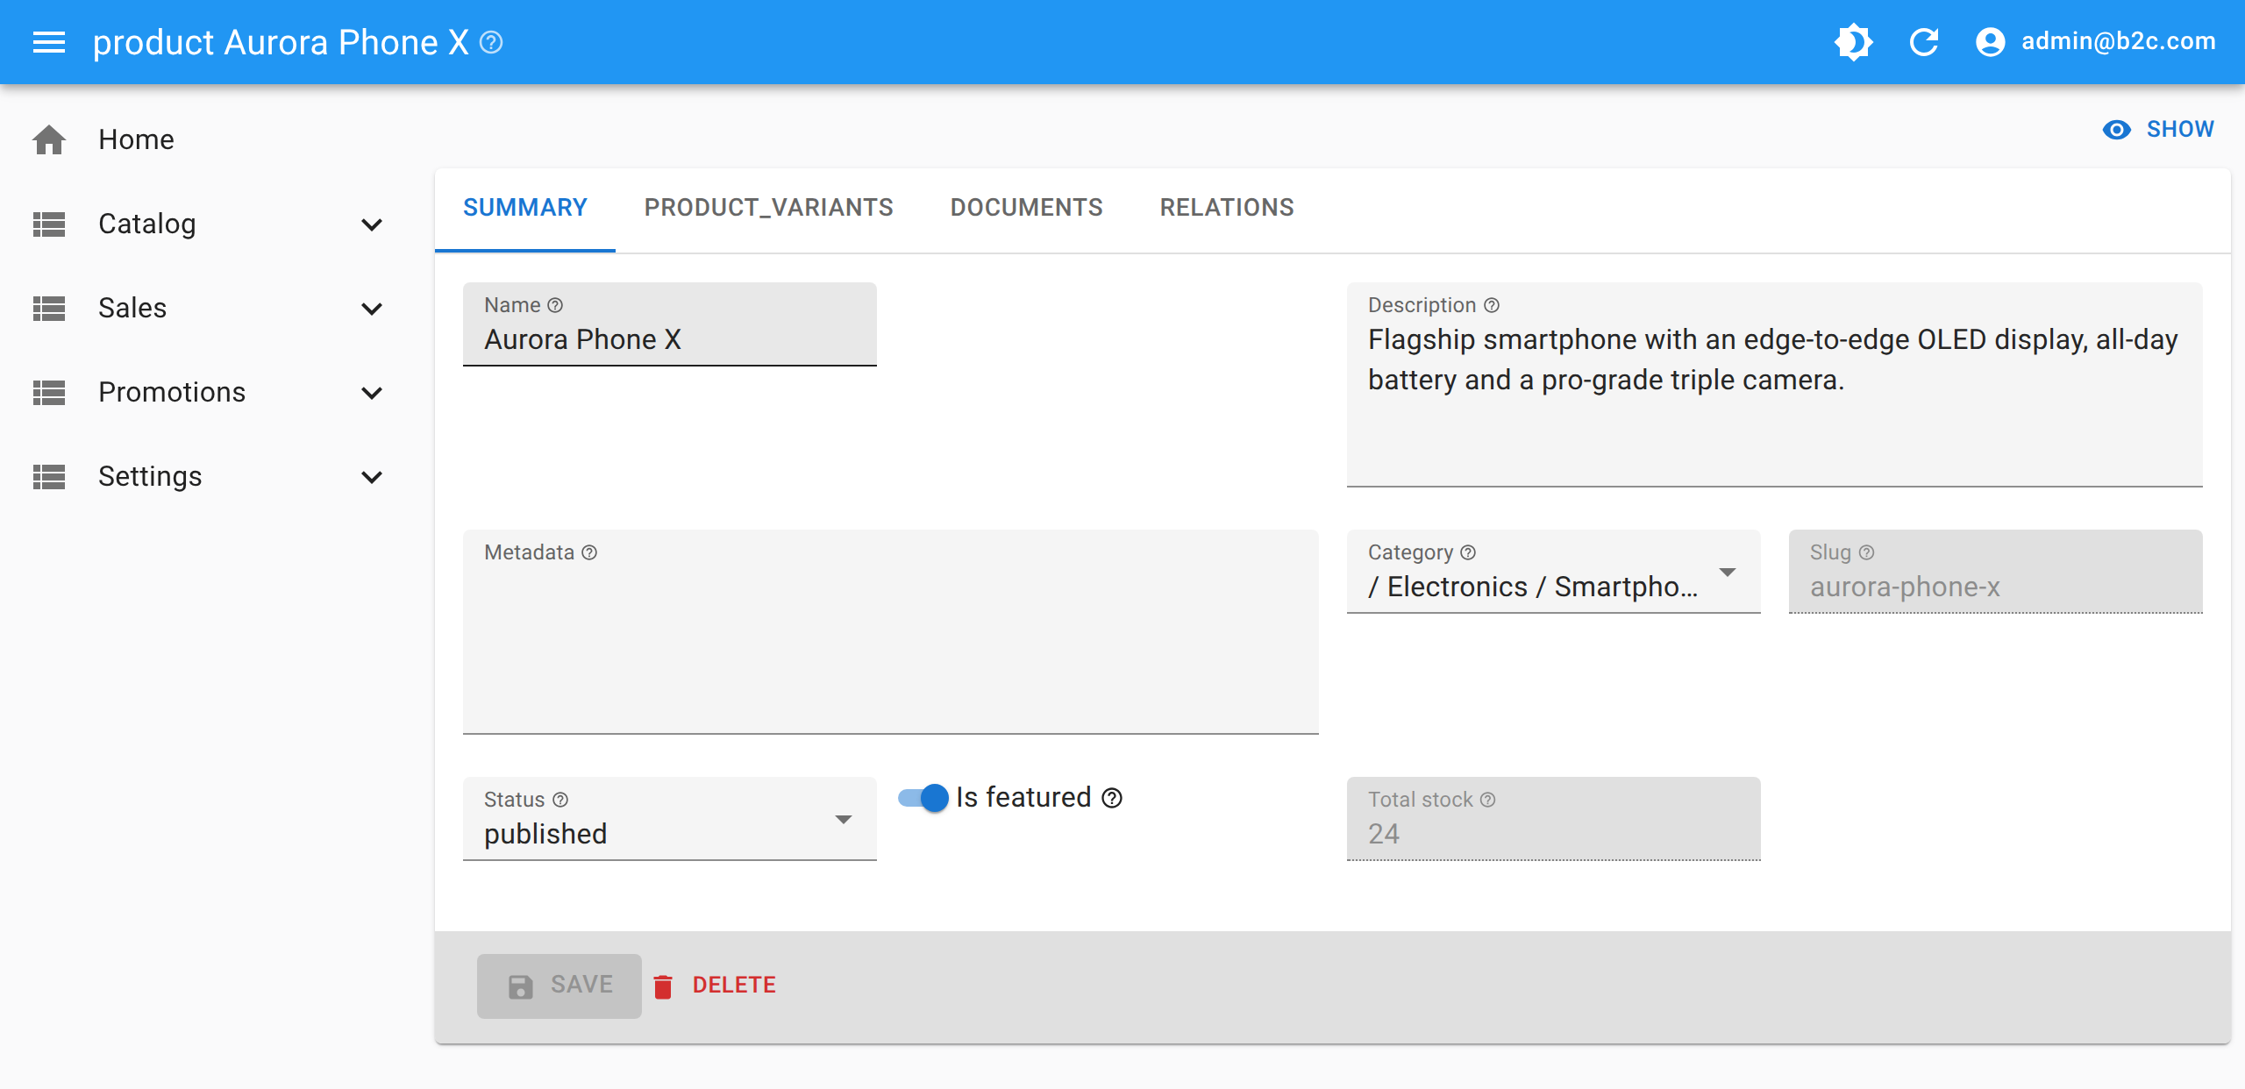Select the published status value
This screenshot has width=2245, height=1089.
click(x=545, y=834)
